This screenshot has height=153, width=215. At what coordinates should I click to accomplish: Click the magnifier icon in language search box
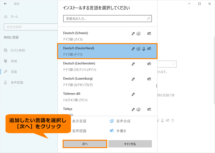click(x=149, y=19)
